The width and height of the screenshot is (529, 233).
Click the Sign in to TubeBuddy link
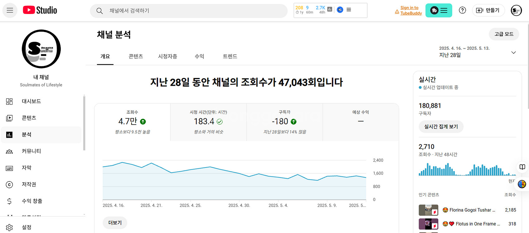[411, 10]
